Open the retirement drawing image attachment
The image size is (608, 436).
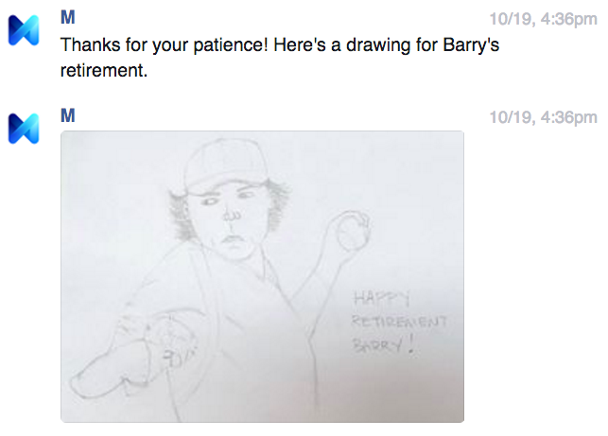pyautogui.click(x=262, y=276)
